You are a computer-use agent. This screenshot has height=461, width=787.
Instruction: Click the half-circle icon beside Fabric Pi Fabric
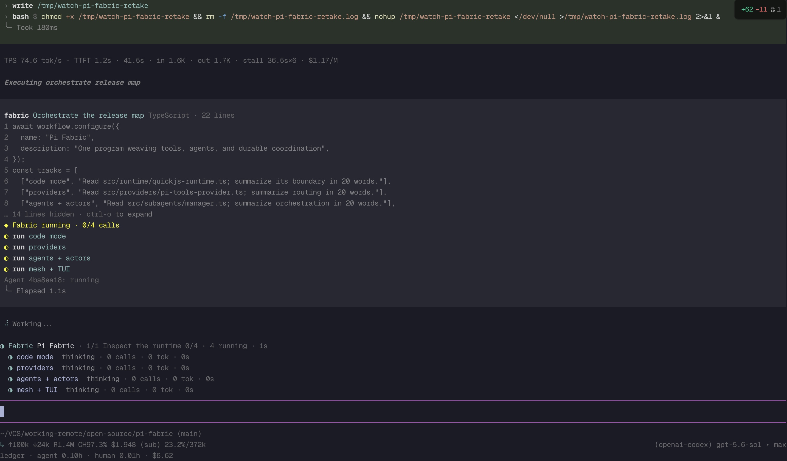(2, 346)
